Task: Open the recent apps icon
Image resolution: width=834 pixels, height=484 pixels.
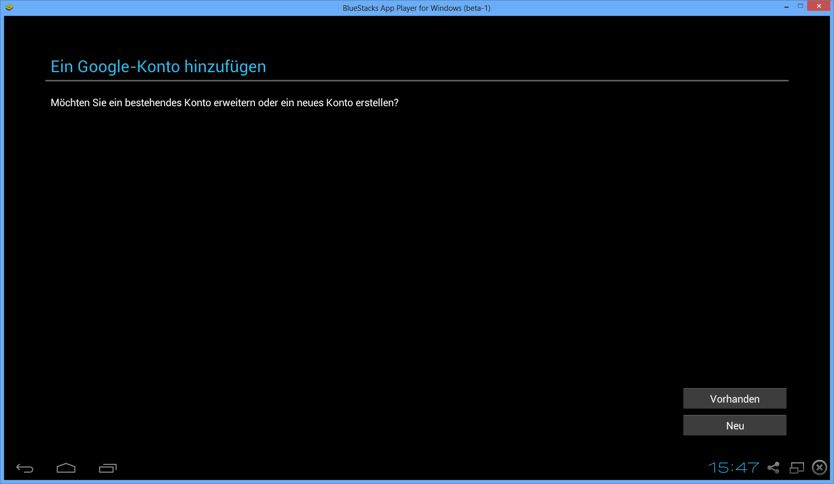Action: [x=108, y=468]
